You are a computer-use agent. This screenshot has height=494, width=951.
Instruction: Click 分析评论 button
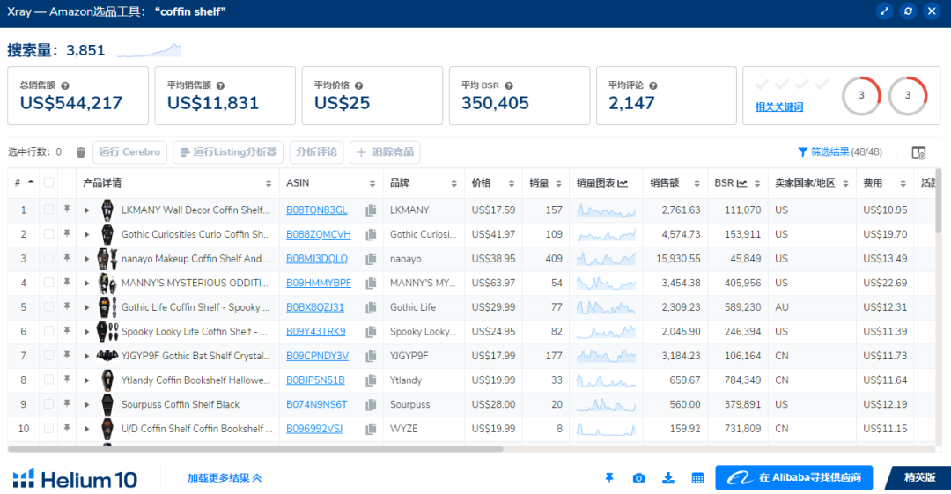click(317, 151)
